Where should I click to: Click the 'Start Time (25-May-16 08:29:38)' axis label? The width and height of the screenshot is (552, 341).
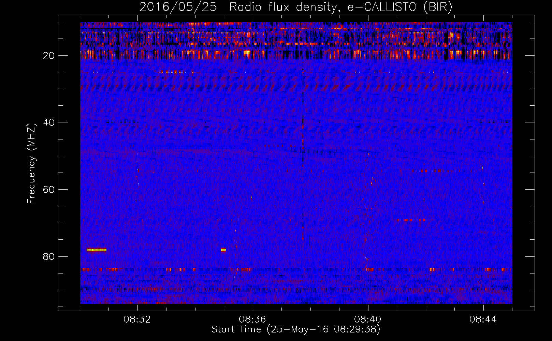pos(296,329)
